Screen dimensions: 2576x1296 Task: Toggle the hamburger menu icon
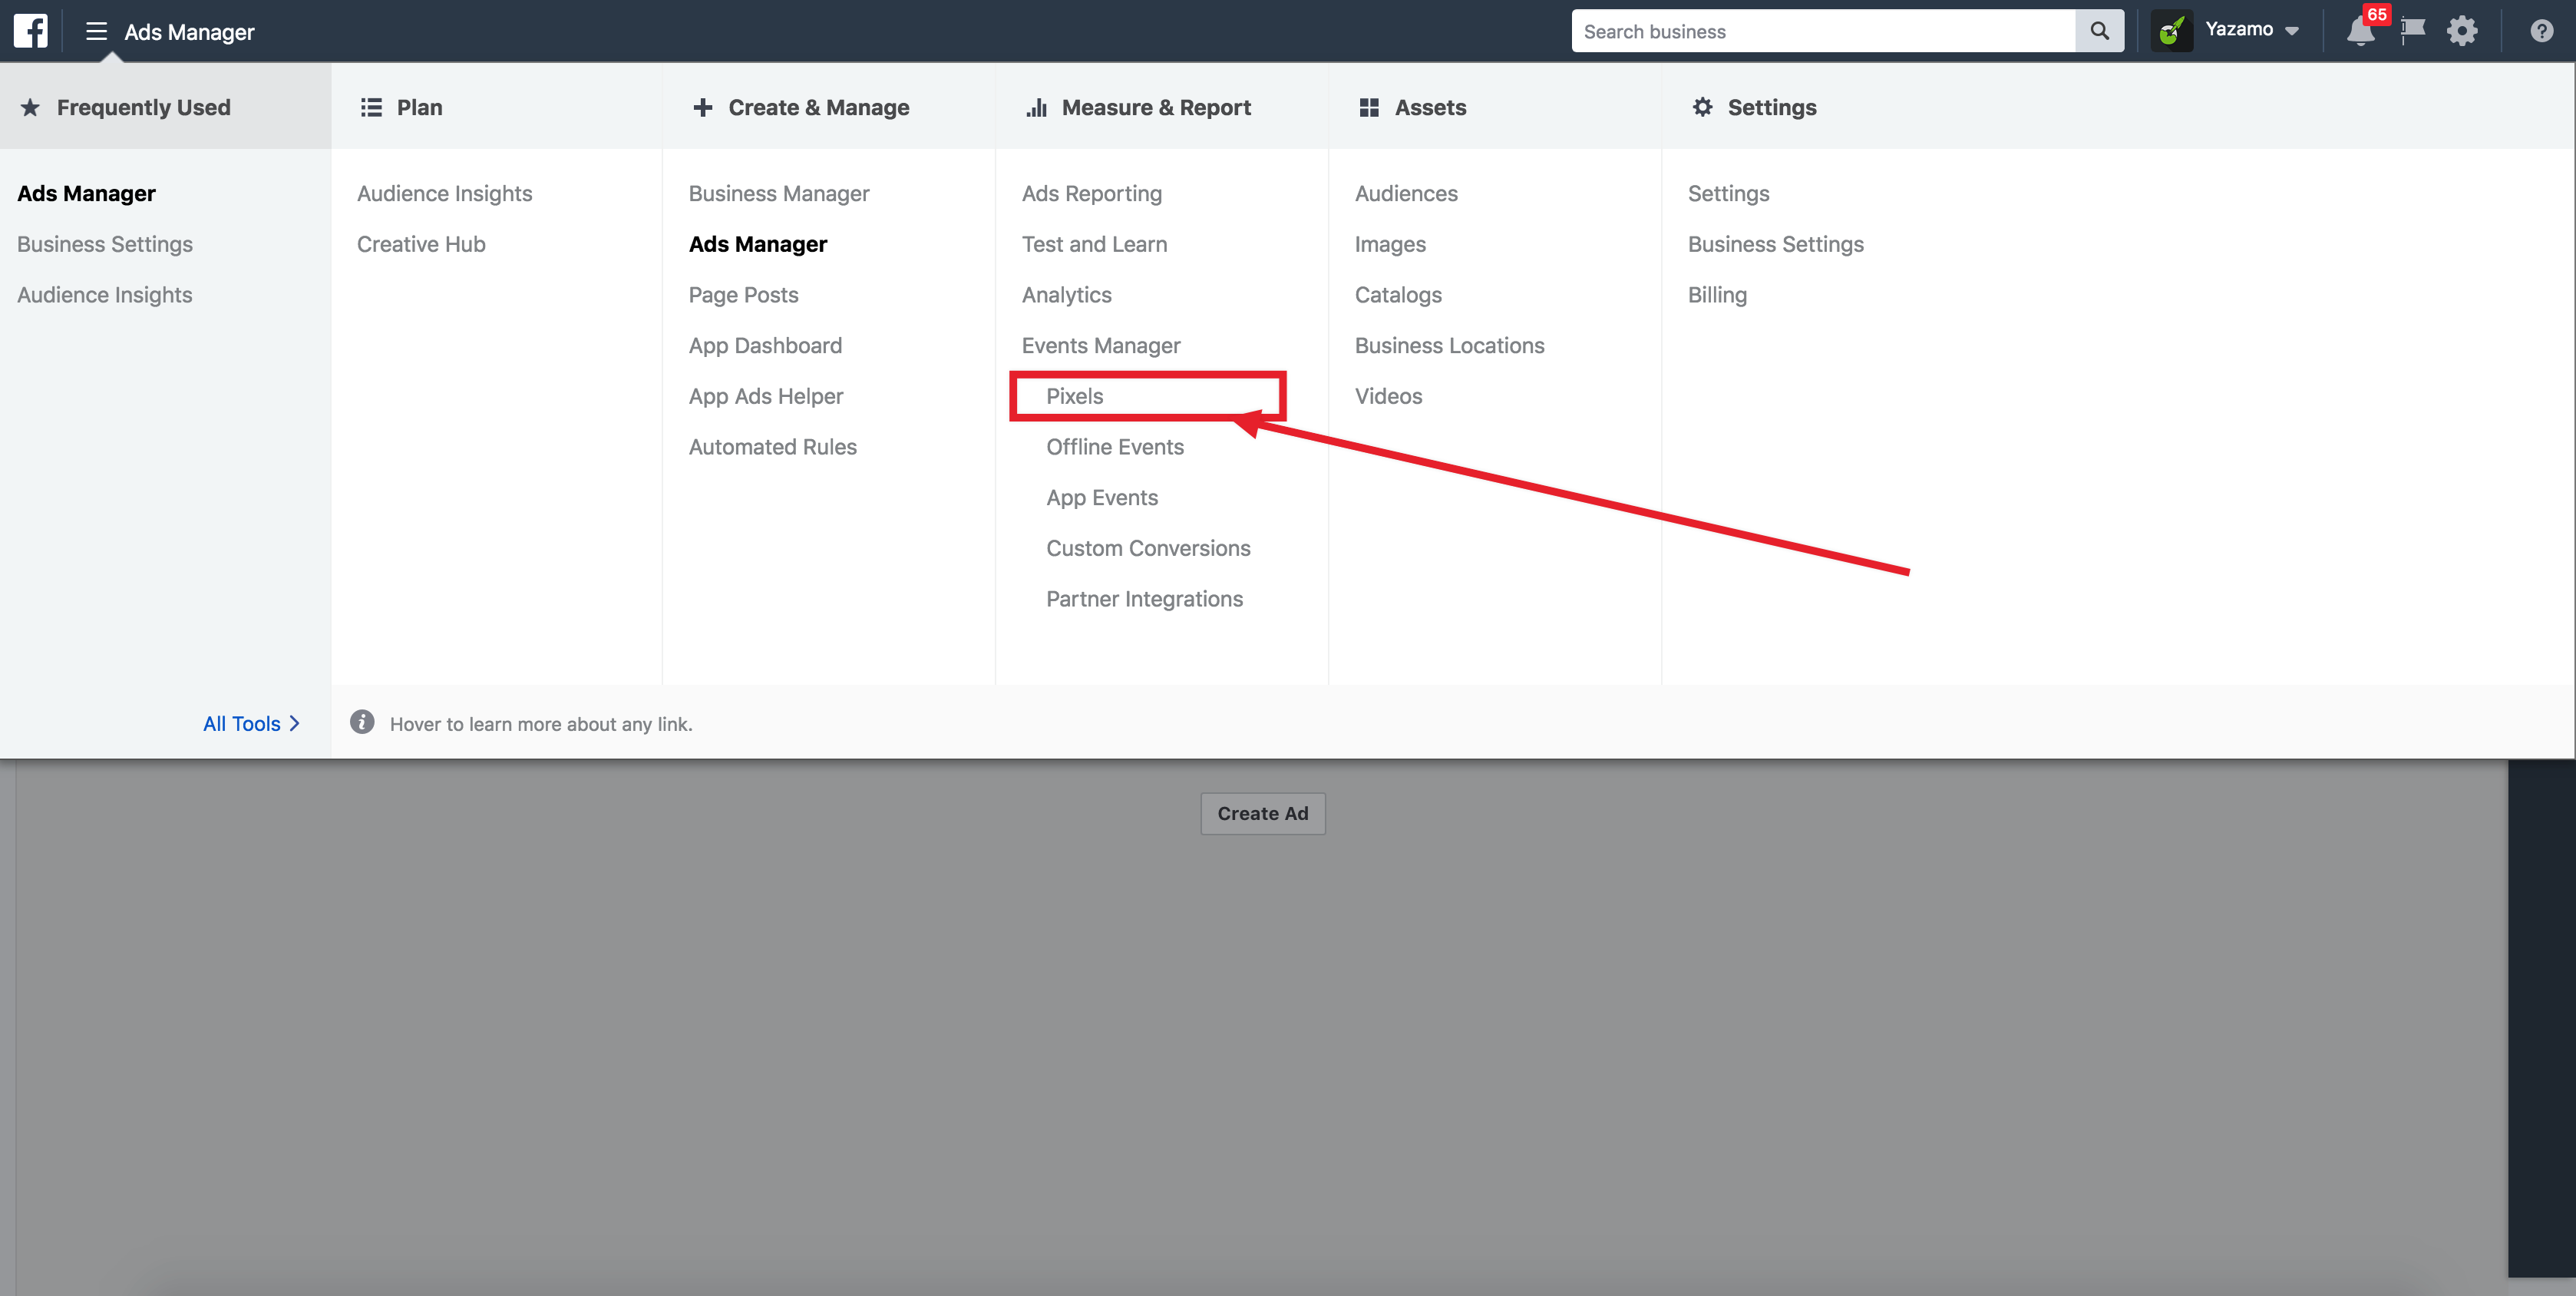point(96,31)
